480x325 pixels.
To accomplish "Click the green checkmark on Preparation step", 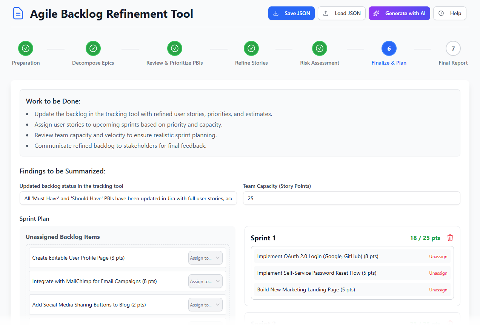I will pos(25,48).
